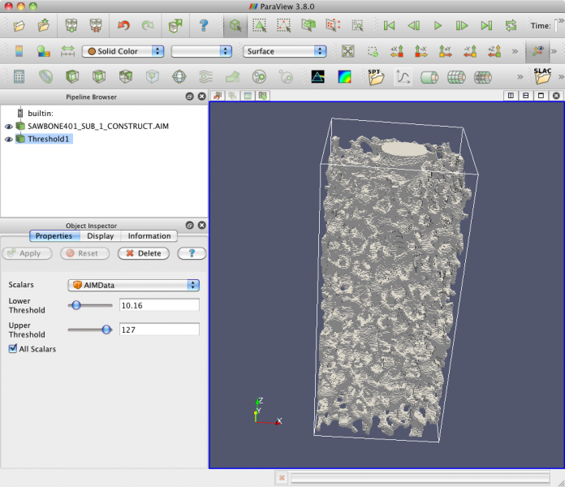Click the greyed Redo arrow icon
Screen dimensions: 565x487
pyautogui.click(x=148, y=26)
